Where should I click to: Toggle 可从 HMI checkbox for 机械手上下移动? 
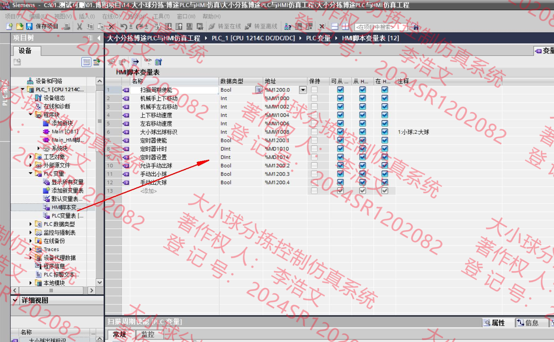(340, 98)
